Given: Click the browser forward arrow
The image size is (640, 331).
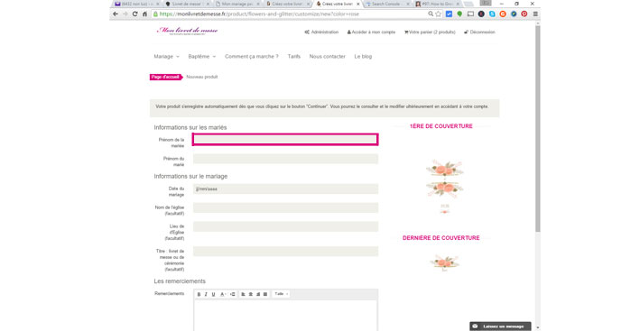Looking at the screenshot, I should coord(125,14).
